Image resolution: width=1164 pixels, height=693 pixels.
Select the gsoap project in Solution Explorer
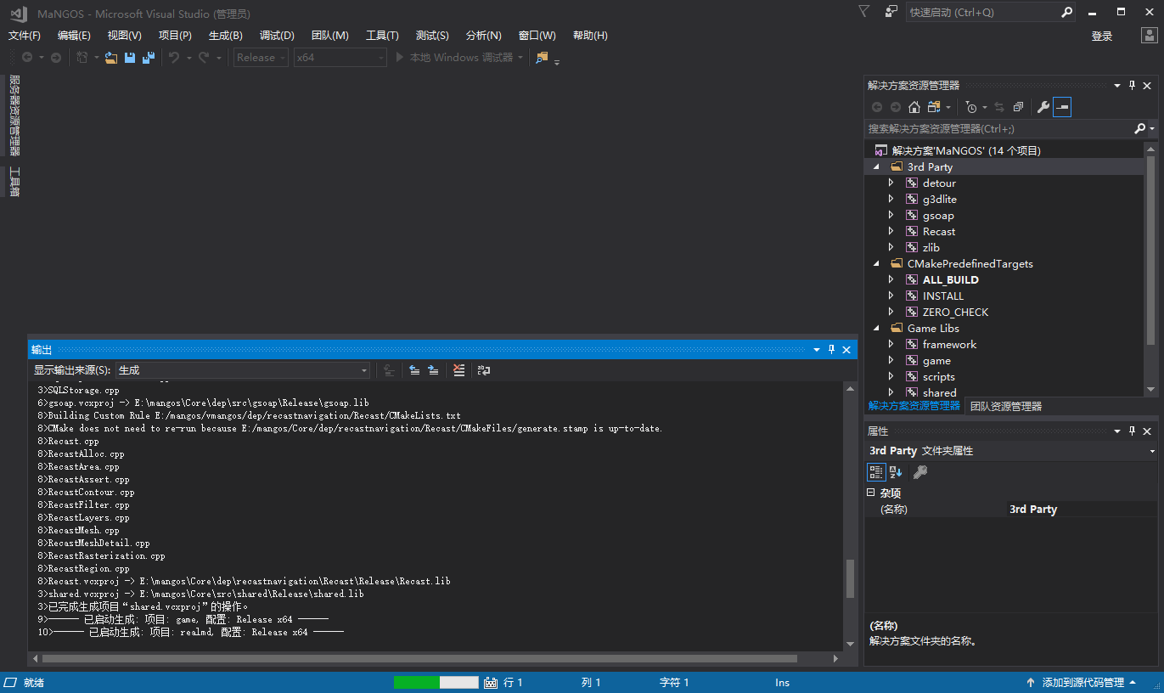click(x=938, y=216)
